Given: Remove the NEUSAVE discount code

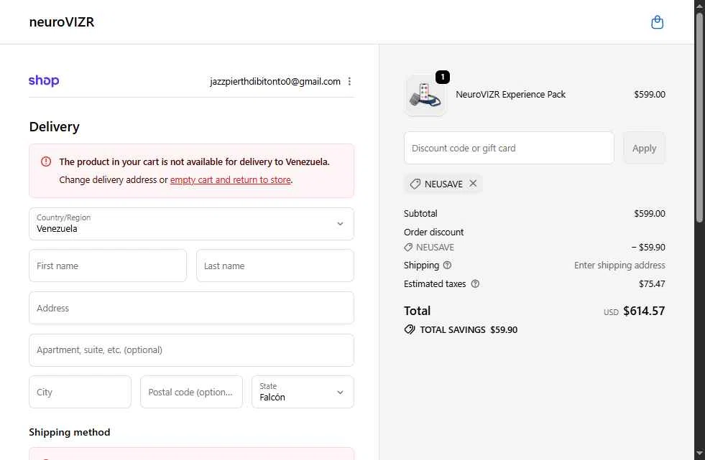Looking at the screenshot, I should [x=473, y=184].
